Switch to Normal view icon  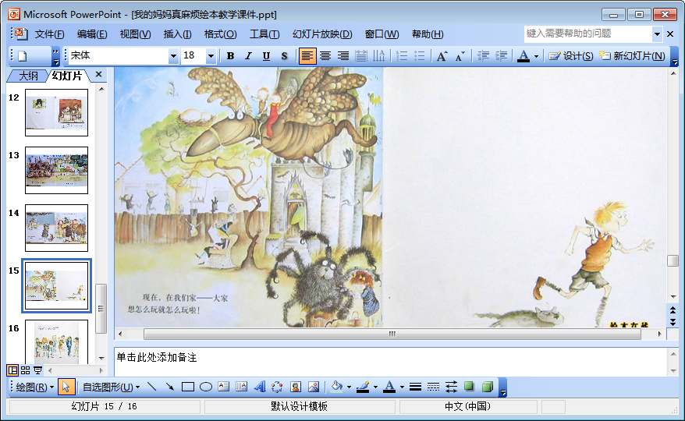(x=12, y=370)
